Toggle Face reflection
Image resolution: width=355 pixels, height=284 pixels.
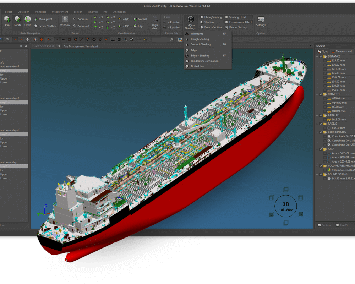pos(211,27)
